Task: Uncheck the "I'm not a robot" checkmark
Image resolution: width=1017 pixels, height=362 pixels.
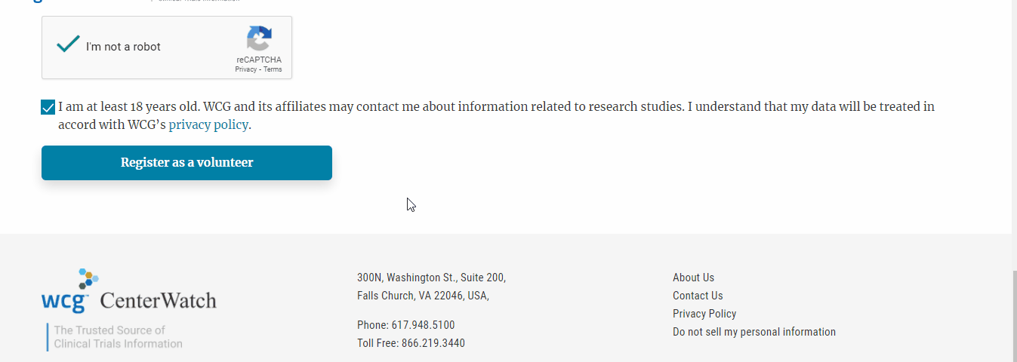Action: pos(69,44)
